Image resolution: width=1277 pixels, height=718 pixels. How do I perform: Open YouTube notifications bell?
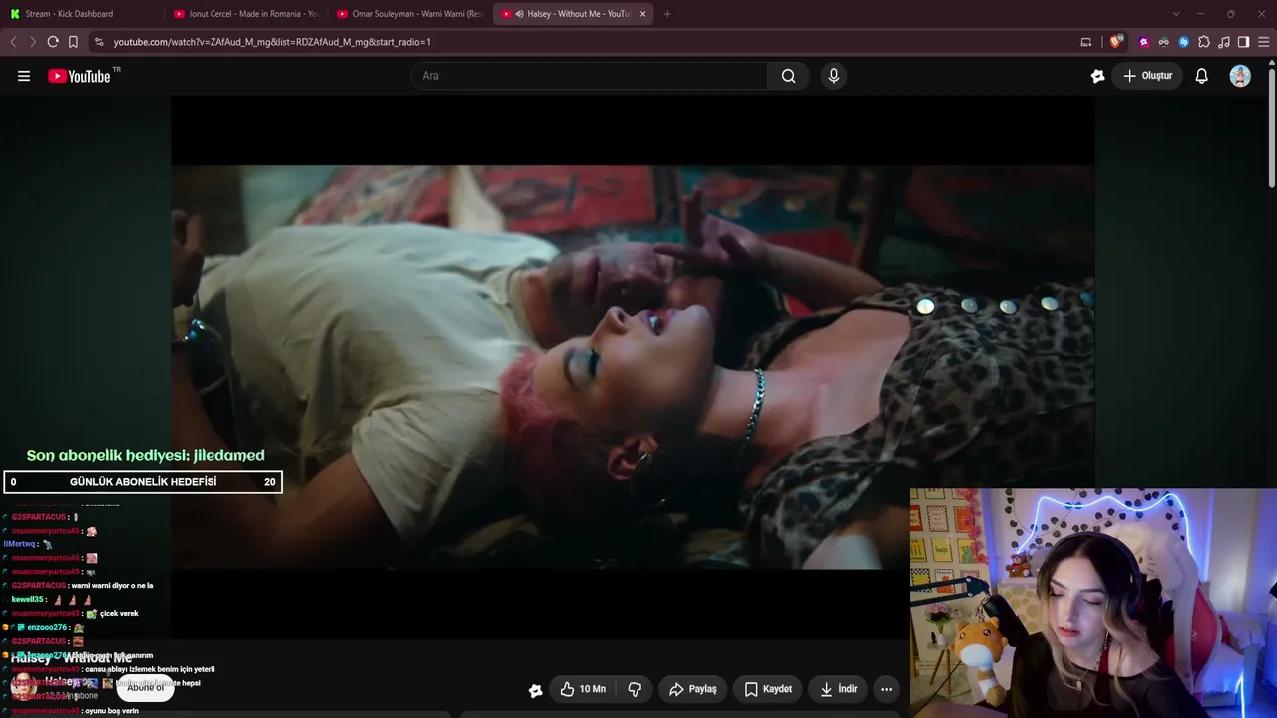(x=1202, y=76)
